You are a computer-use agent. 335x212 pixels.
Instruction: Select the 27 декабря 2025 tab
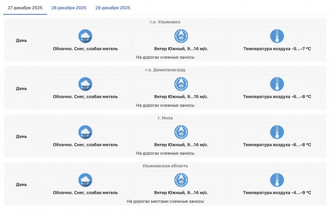pyautogui.click(x=25, y=8)
